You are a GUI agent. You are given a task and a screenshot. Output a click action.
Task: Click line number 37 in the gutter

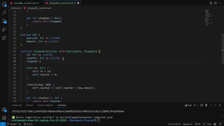15,62
